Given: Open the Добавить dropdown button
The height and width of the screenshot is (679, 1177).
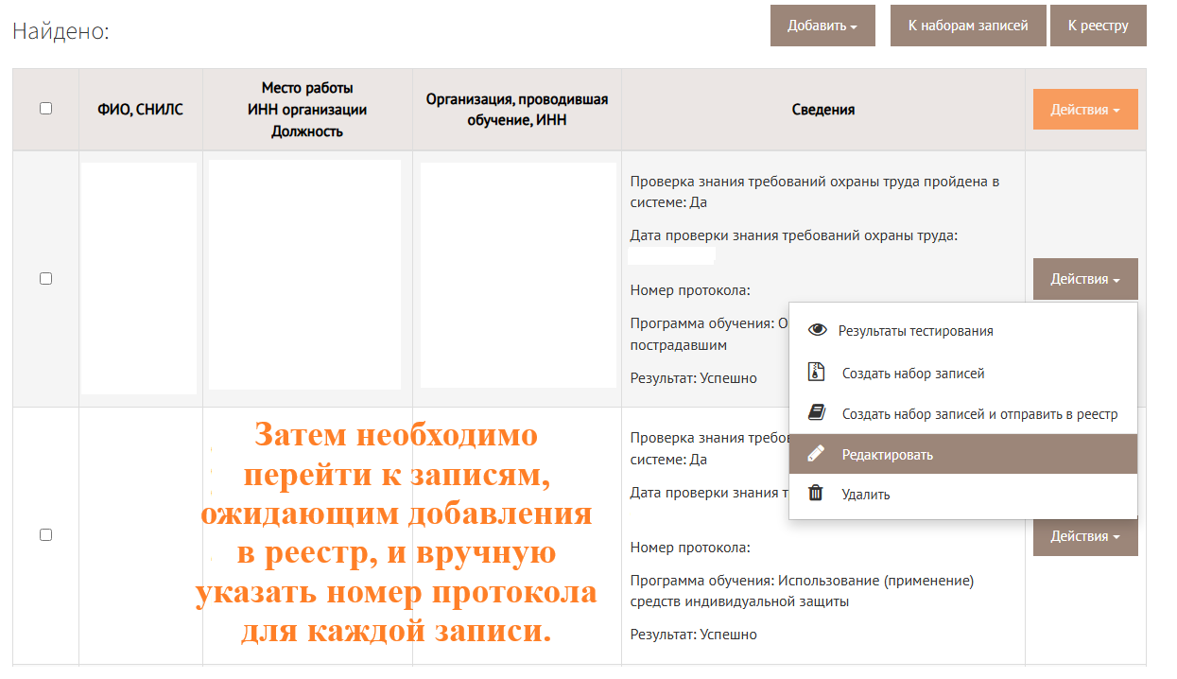Looking at the screenshot, I should [822, 26].
